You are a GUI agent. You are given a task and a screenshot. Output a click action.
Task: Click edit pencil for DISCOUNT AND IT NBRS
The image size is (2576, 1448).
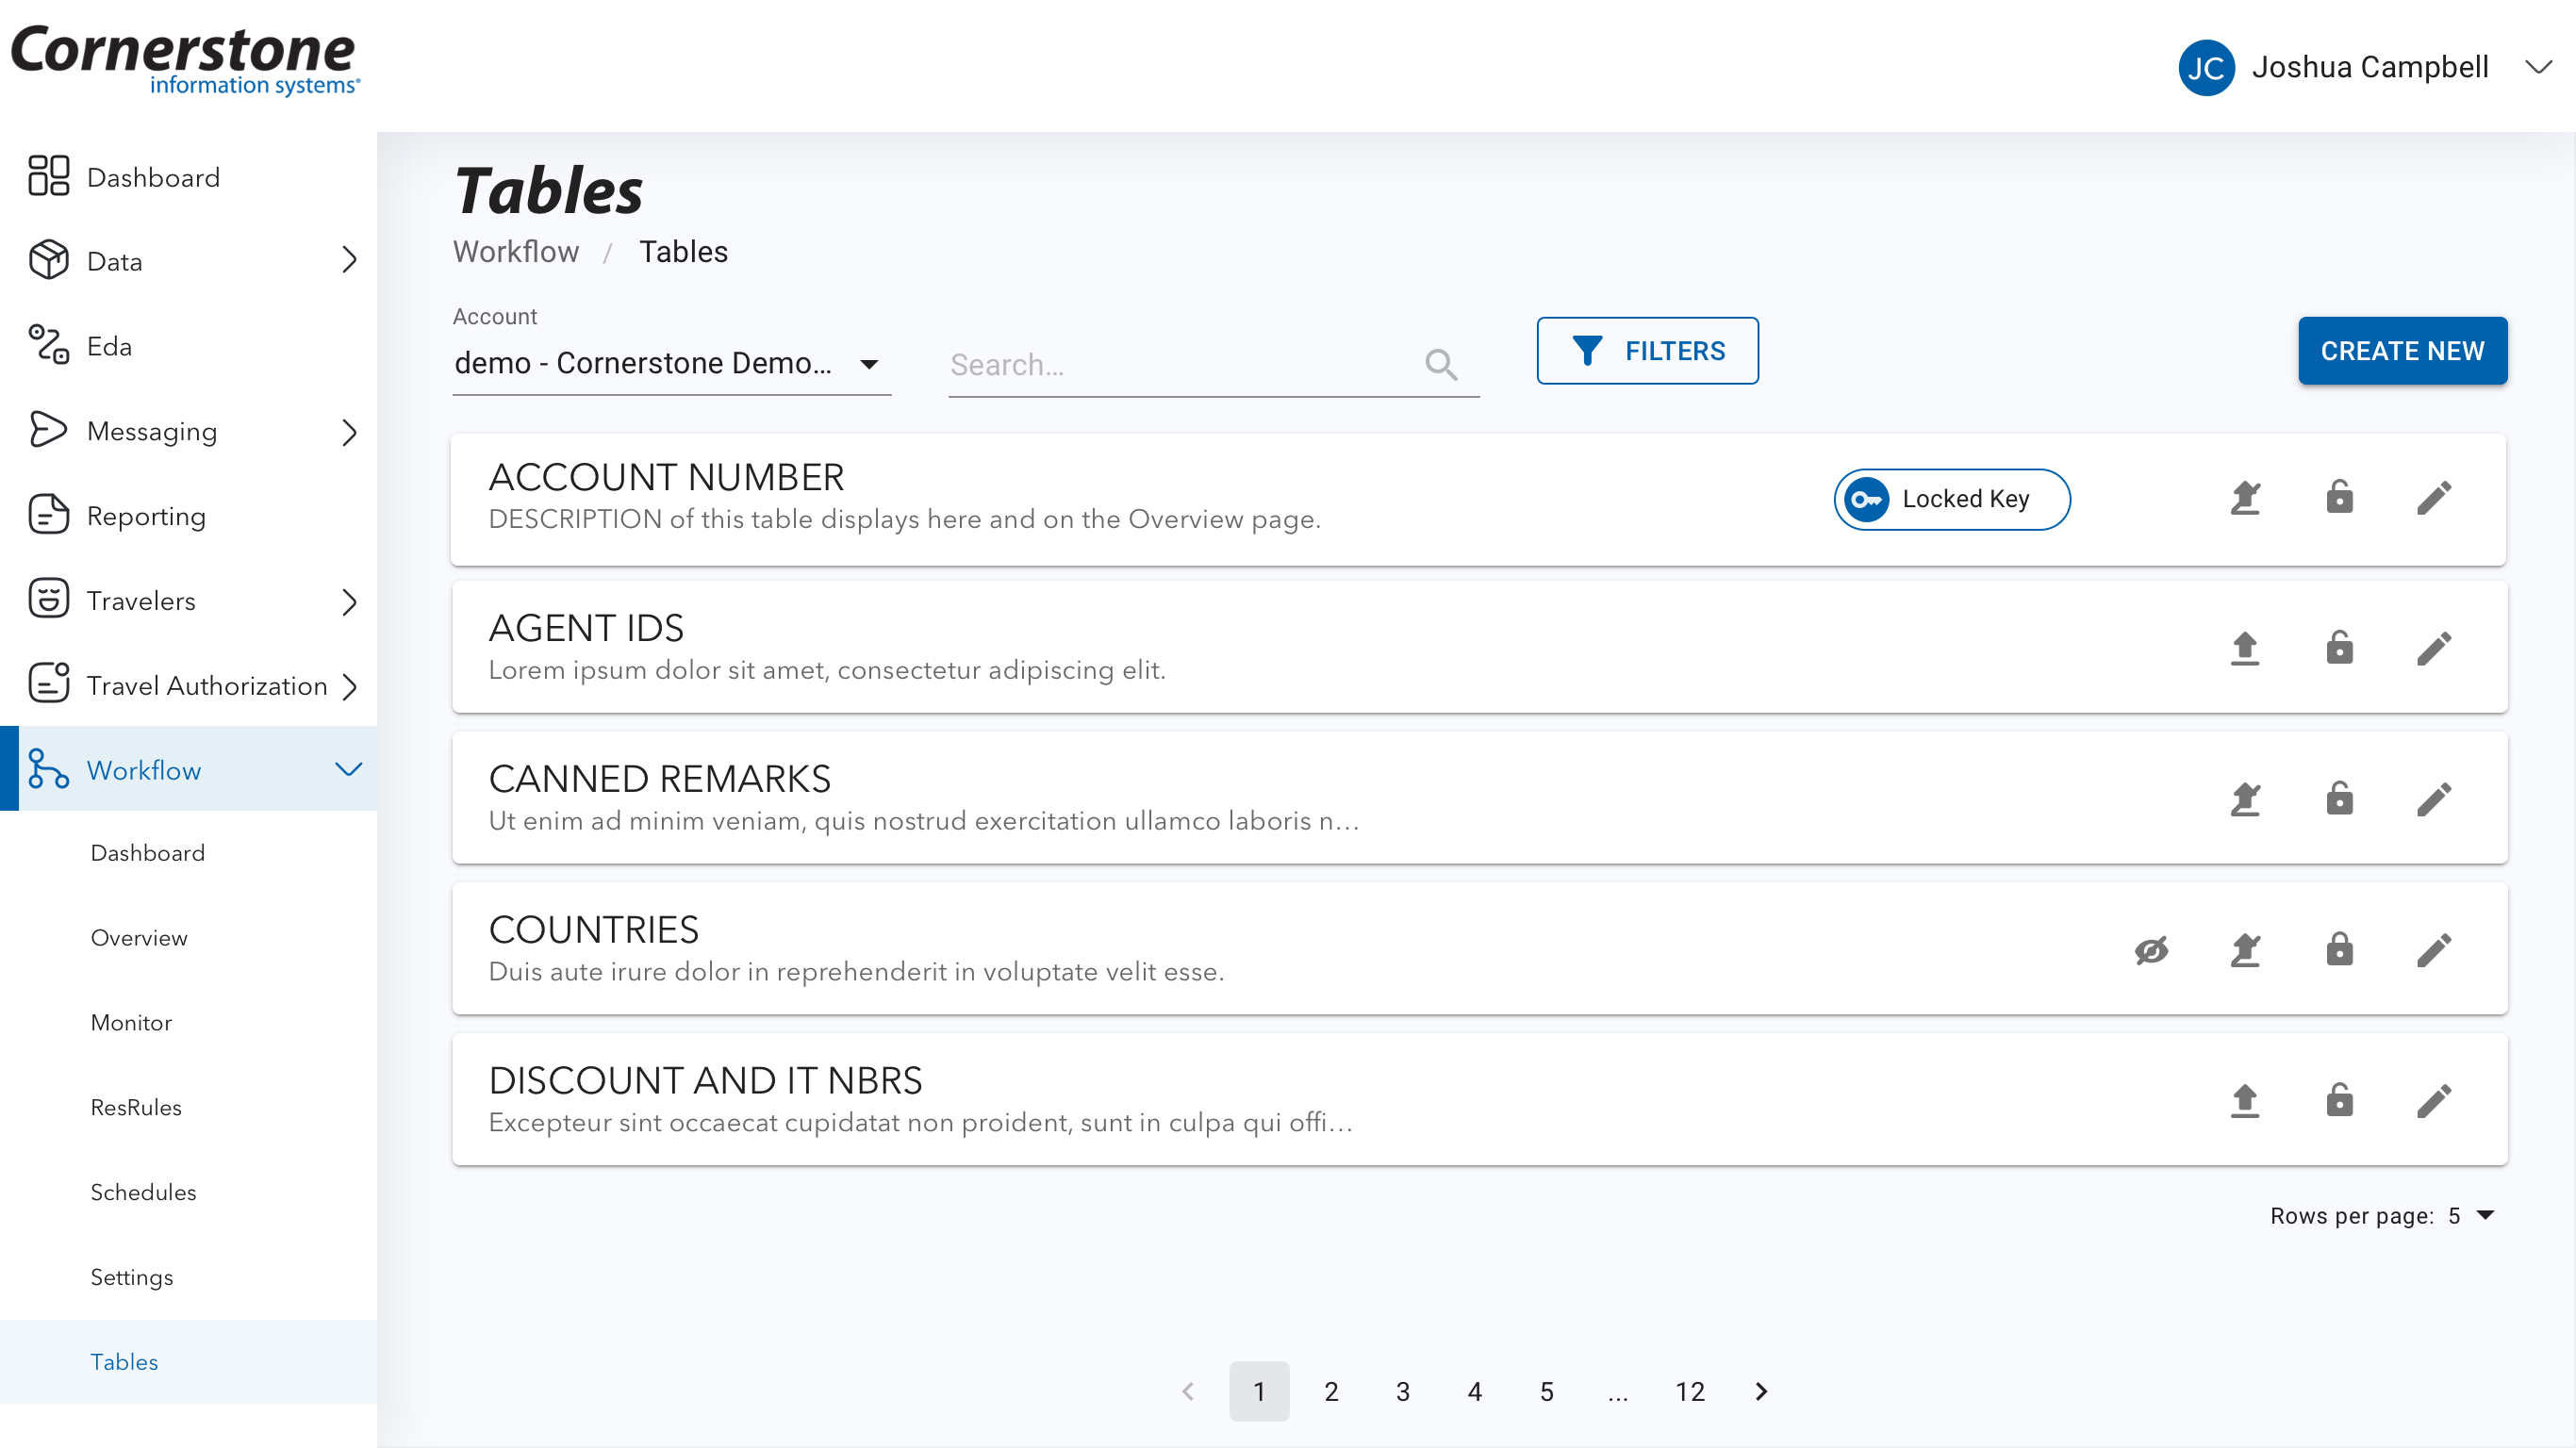(x=2433, y=1100)
